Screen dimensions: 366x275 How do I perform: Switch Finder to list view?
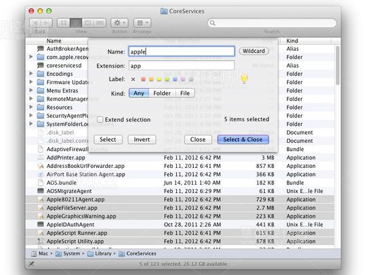coord(76,23)
